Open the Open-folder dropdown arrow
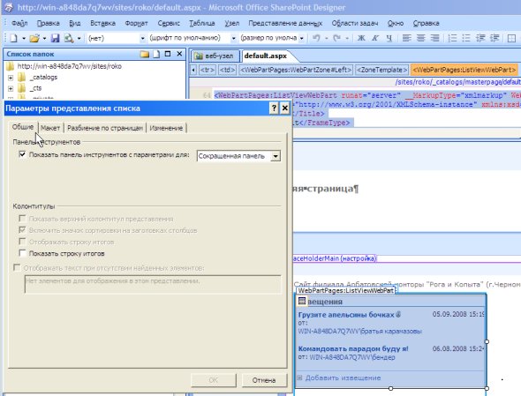This screenshot has height=396, width=521. (44, 39)
